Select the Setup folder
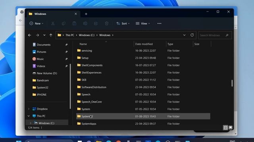Viewport: 254px width, 142px height. 143,58
